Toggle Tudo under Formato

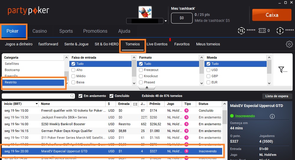[x=141, y=64]
